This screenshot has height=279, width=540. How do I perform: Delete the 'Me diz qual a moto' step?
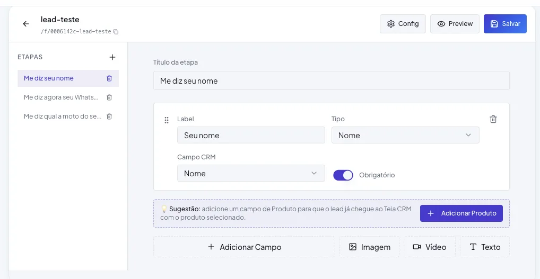[109, 116]
